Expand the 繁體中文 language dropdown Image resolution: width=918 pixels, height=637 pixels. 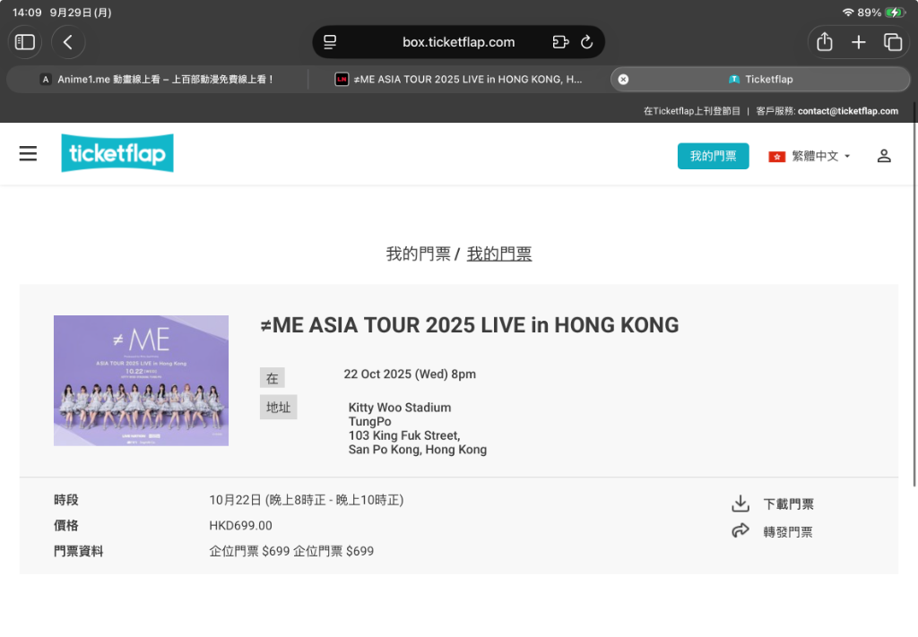pyautogui.click(x=810, y=156)
